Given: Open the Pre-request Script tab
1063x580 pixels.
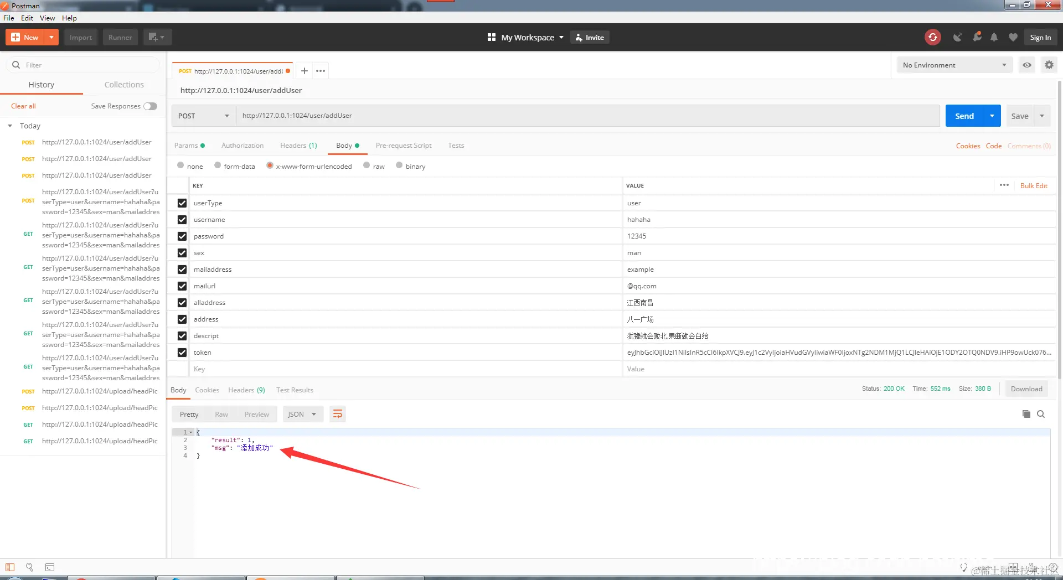Looking at the screenshot, I should click(x=404, y=146).
